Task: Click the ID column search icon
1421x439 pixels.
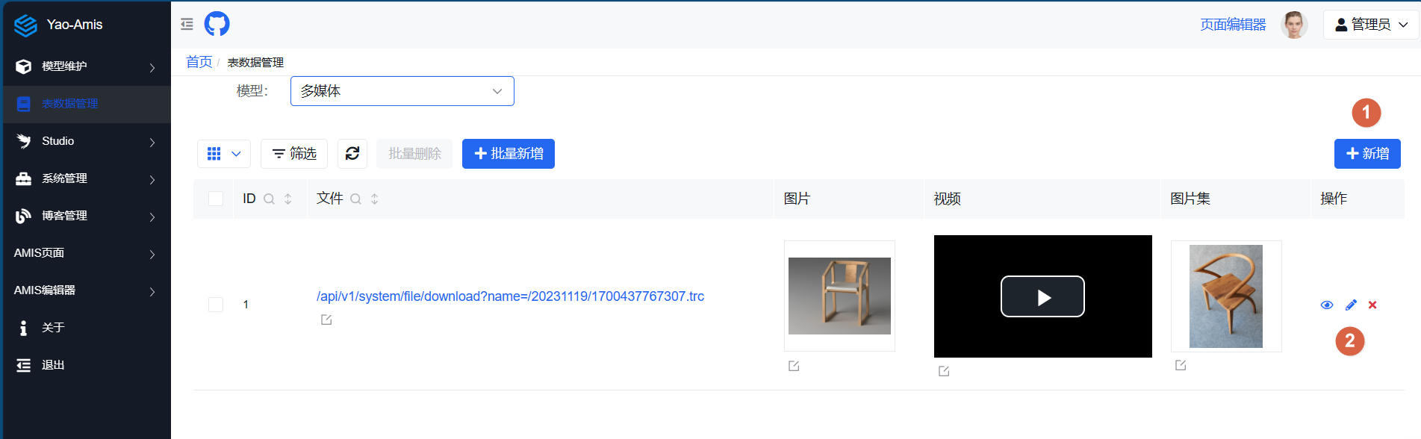Action: (270, 199)
